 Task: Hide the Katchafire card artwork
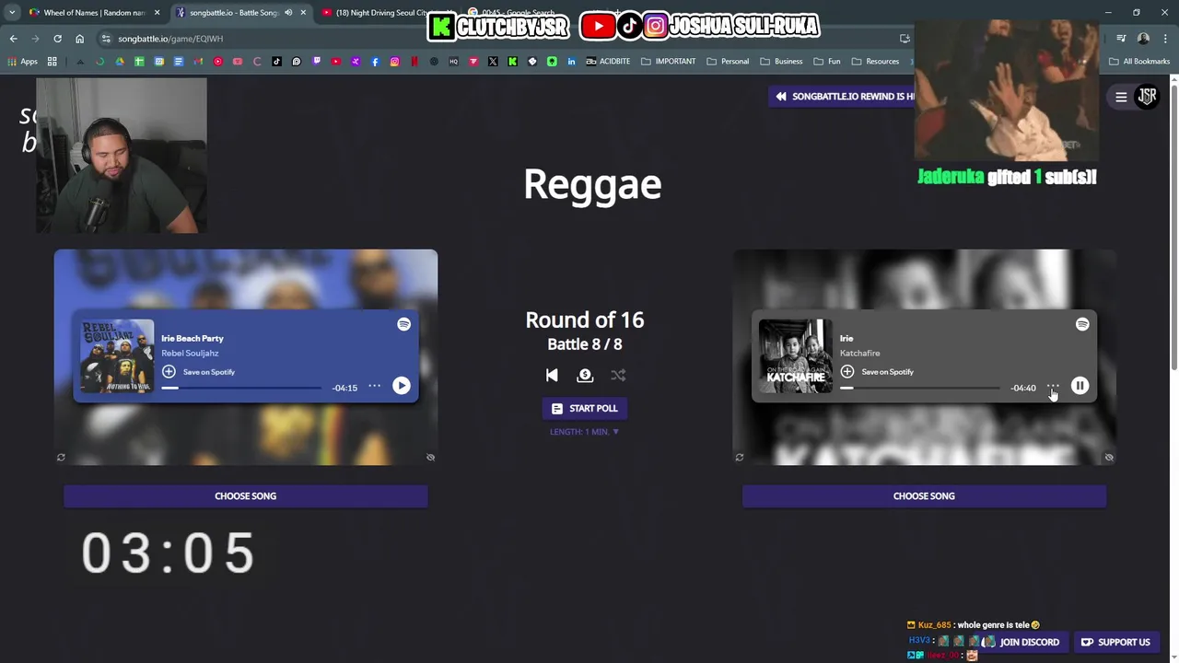[1109, 457]
